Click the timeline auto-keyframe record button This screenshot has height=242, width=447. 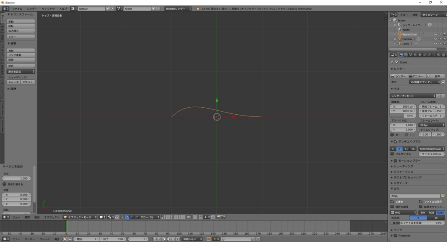click(209, 239)
